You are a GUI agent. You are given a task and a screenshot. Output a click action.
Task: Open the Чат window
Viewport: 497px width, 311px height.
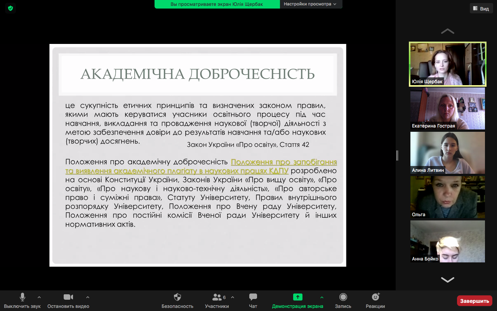253,300
